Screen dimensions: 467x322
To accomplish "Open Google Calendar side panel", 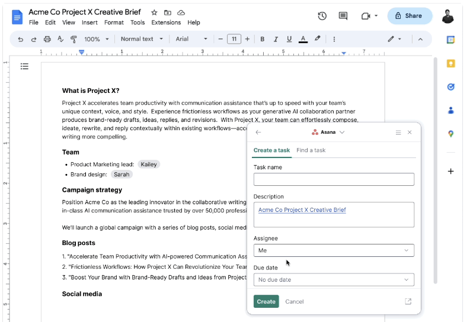I will pos(450,40).
